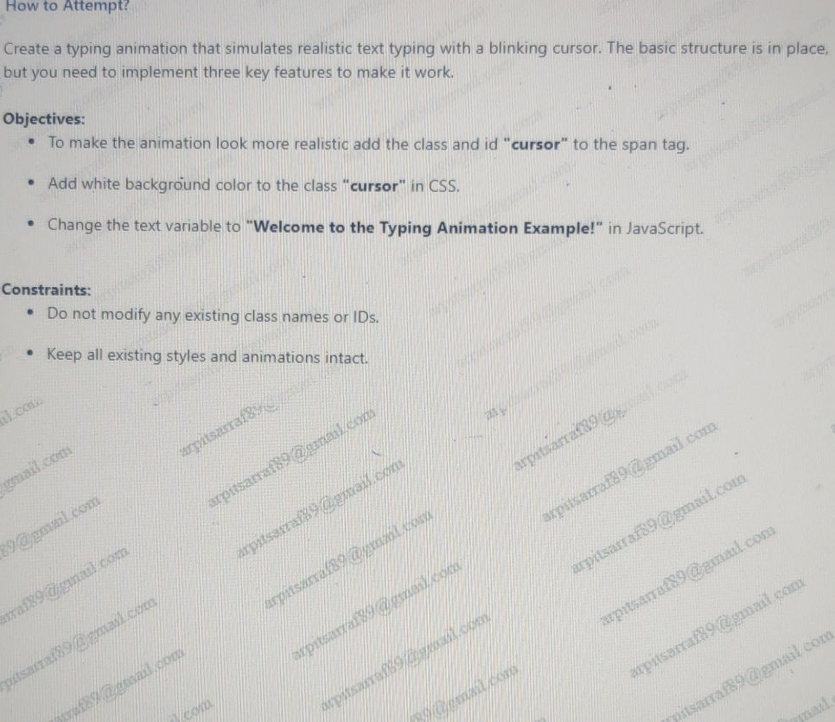Click the bullet before "To make the animation"
835x722 pixels.
[31, 144]
